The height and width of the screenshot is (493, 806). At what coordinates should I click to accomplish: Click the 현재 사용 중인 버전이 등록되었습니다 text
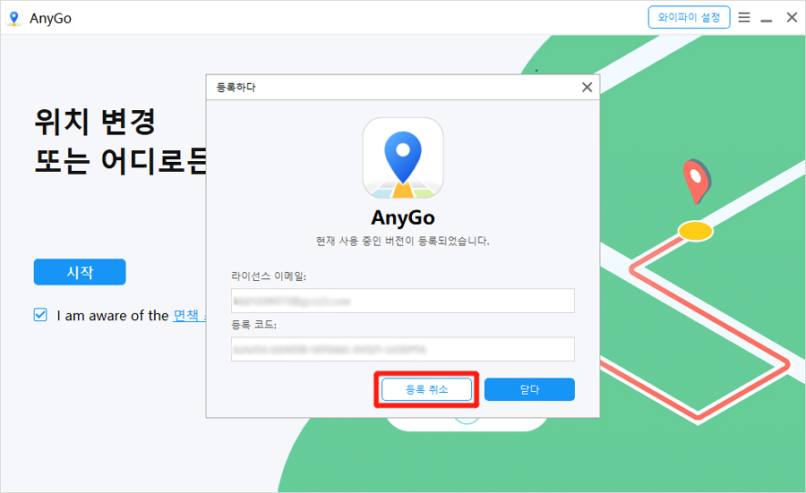[x=402, y=241]
